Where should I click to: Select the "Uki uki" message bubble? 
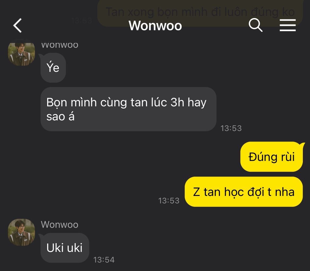[65, 248]
